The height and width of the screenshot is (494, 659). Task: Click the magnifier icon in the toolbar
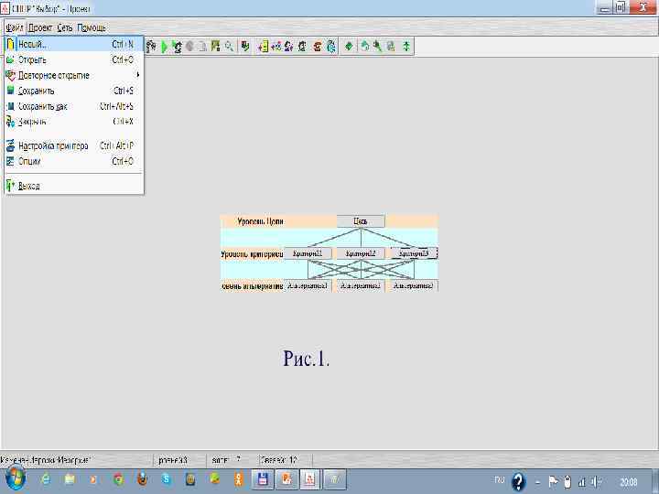tap(229, 47)
